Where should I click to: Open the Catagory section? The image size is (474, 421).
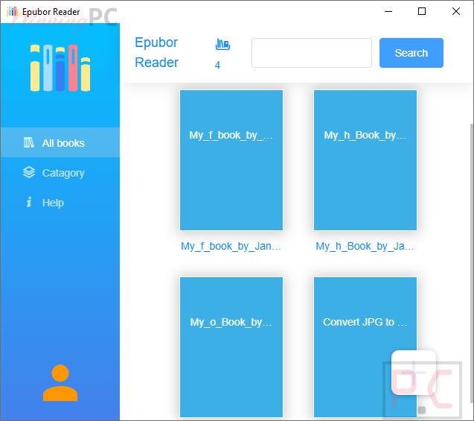tap(60, 173)
